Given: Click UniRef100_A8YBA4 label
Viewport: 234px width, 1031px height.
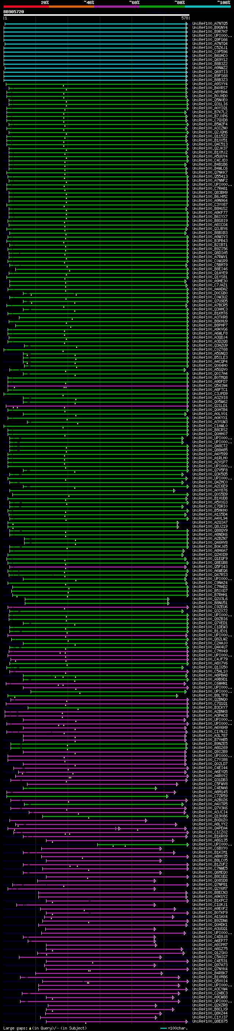Looking at the screenshot, I should tap(210, 92).
